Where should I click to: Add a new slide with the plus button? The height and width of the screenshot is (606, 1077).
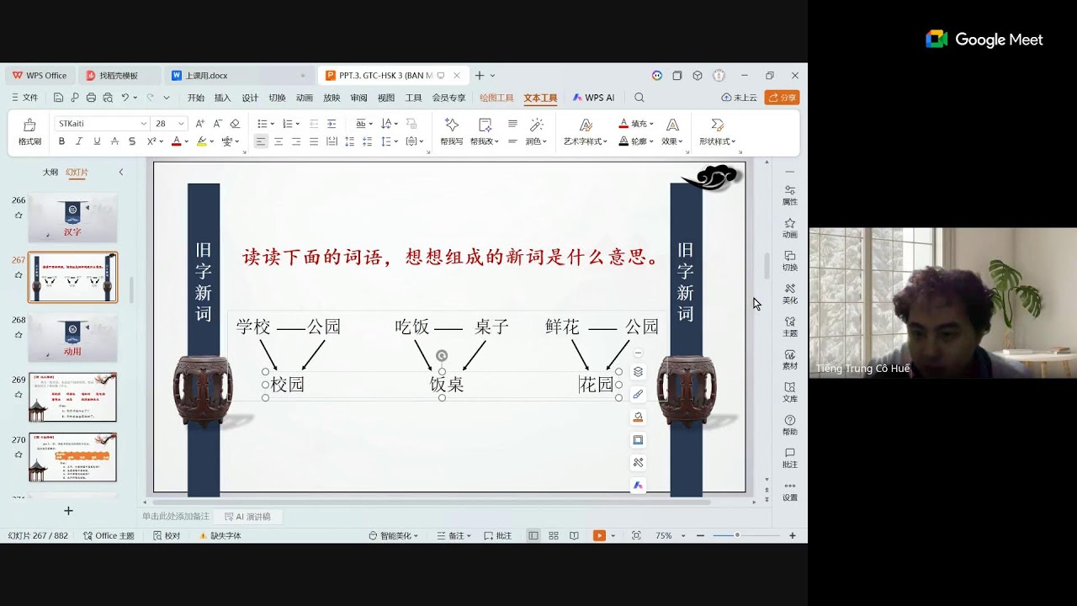coord(68,511)
